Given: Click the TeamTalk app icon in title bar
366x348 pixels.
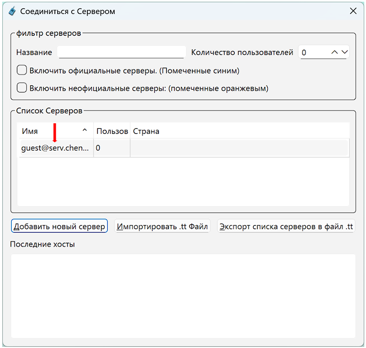Looking at the screenshot, I should tap(12, 11).
